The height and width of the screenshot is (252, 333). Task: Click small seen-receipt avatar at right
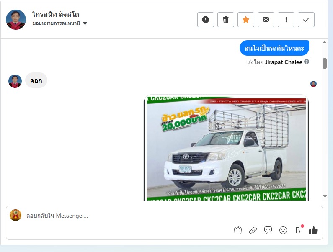pos(313,84)
